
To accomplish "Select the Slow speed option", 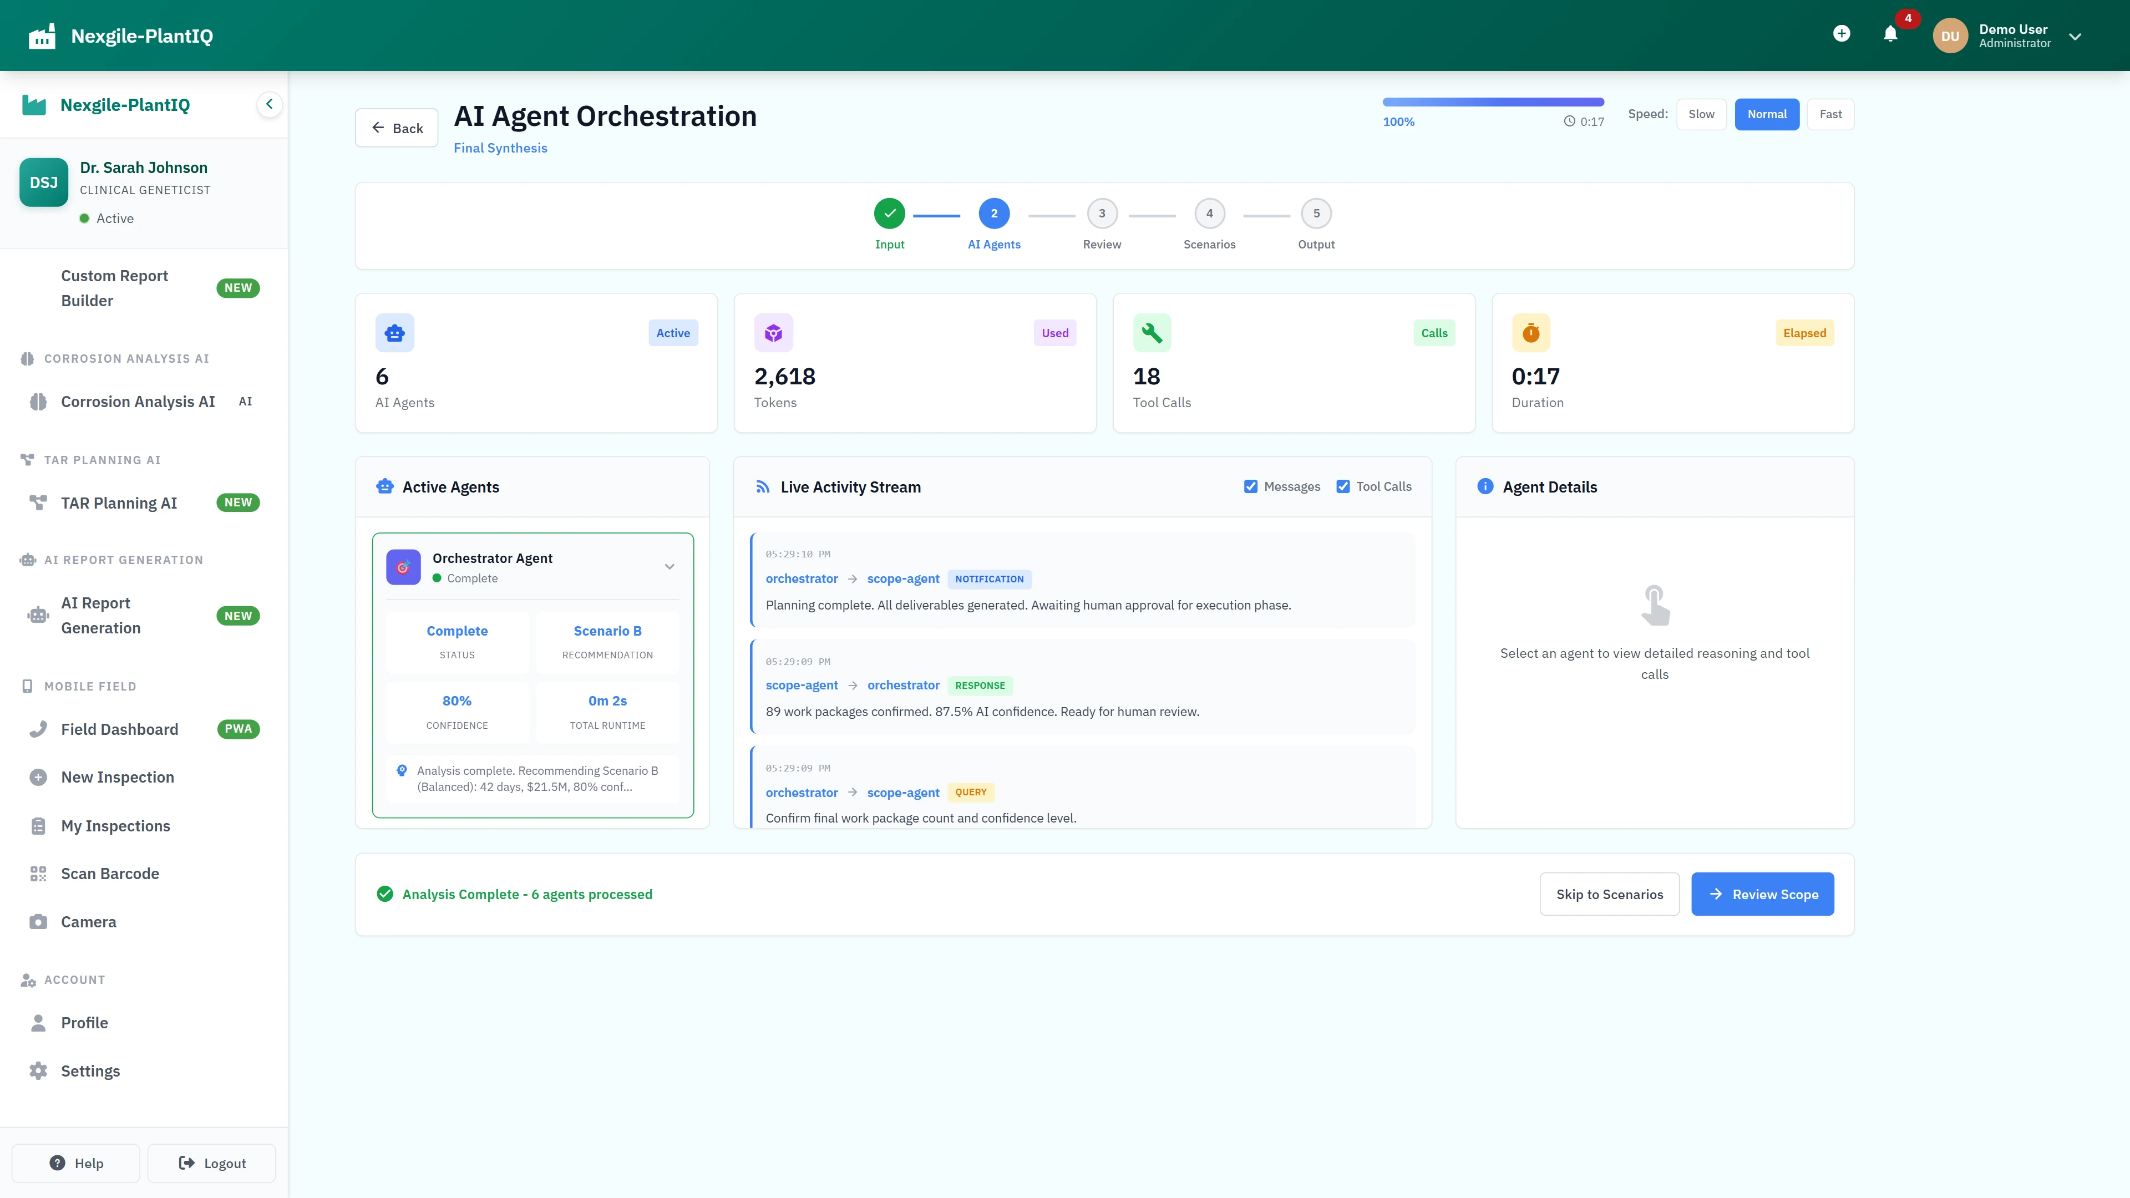I will [x=1701, y=114].
